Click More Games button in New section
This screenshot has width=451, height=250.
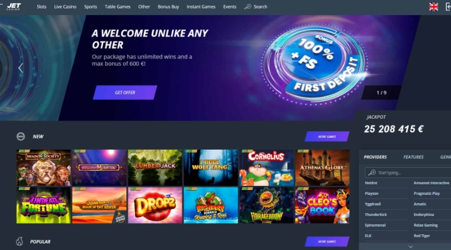[327, 136]
